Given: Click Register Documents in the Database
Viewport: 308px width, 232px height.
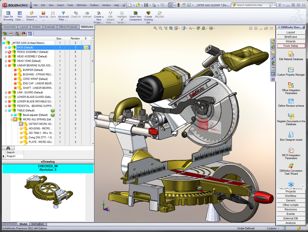Looking at the screenshot, I should coord(291,119).
